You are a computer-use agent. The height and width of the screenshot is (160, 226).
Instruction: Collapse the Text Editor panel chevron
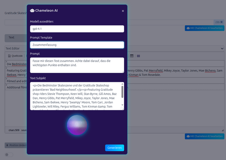point(222,48)
